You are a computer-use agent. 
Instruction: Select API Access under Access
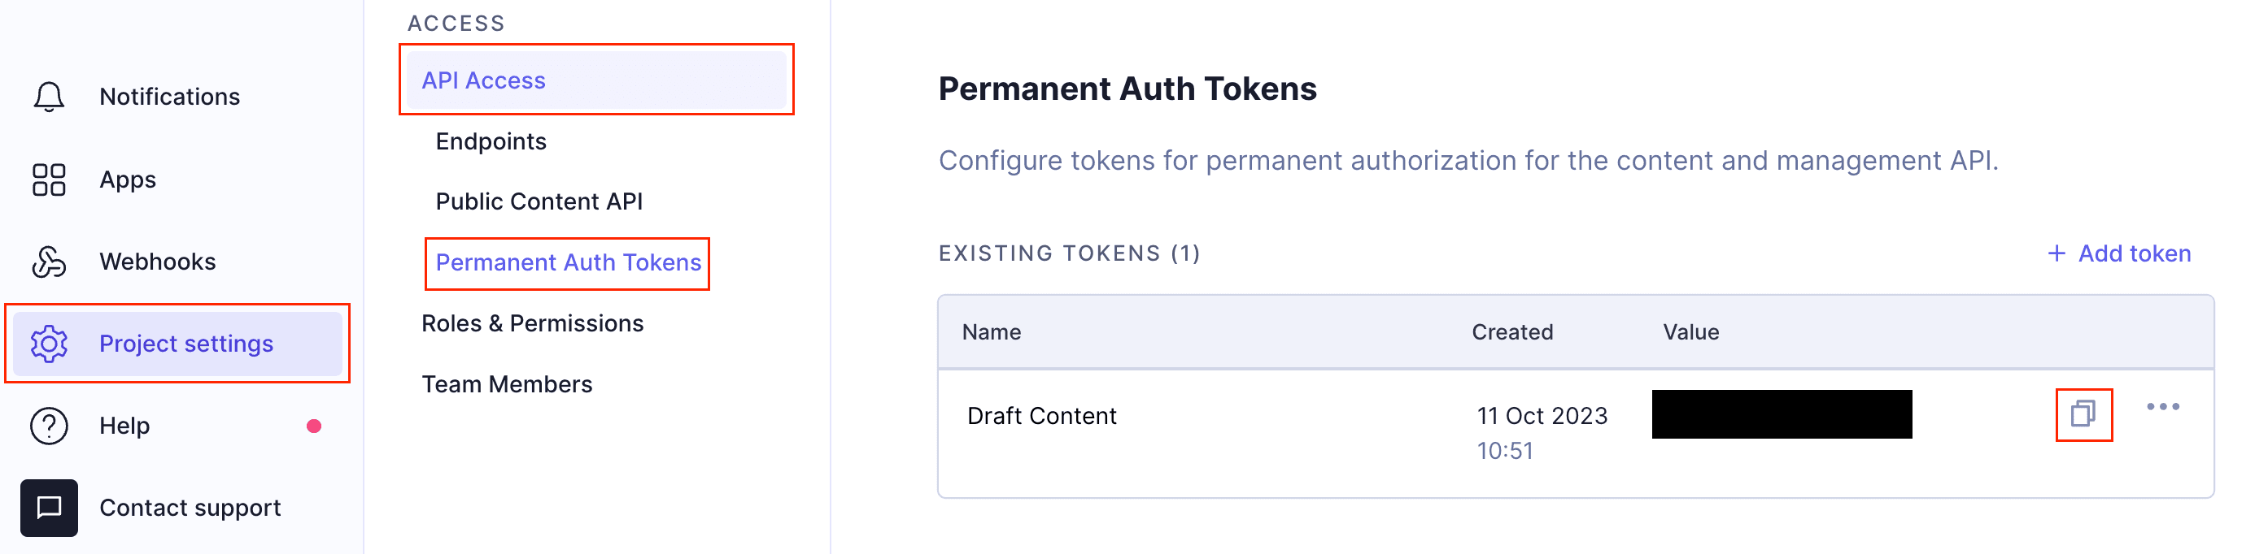coord(482,80)
